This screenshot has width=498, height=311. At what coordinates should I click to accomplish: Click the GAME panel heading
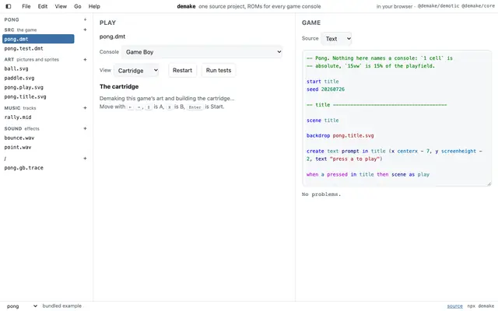pyautogui.click(x=311, y=23)
